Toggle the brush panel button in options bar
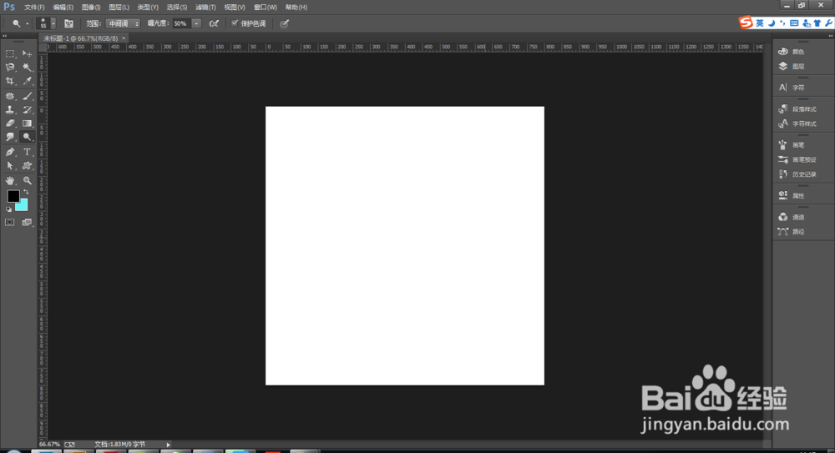 click(x=68, y=23)
